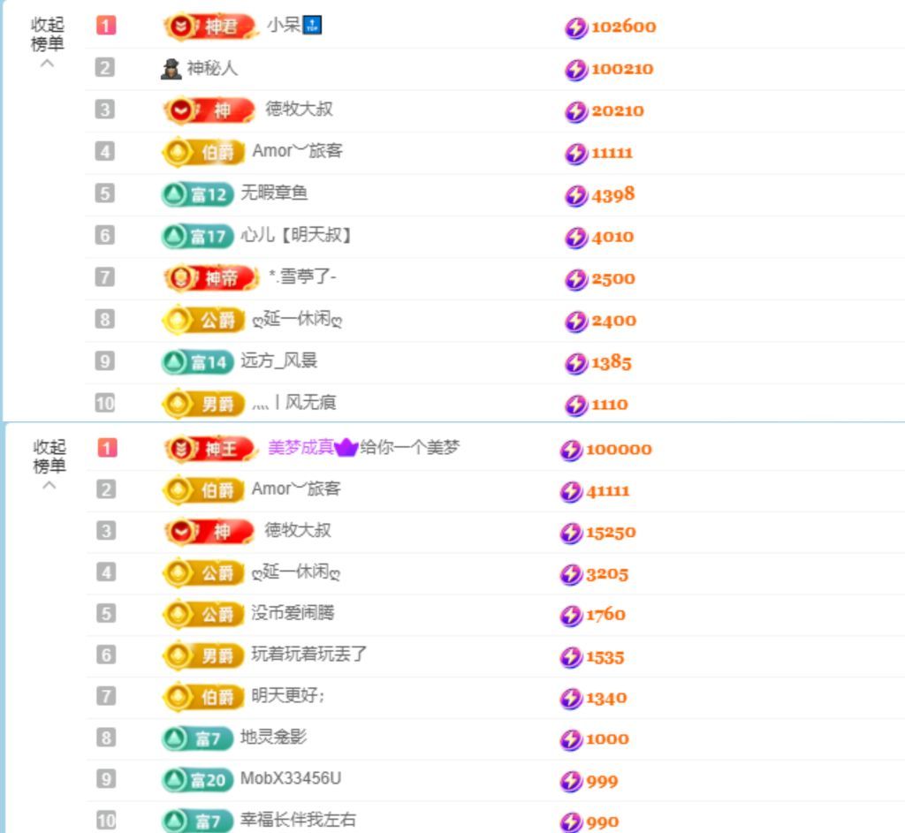This screenshot has width=905, height=833.
Task: Click the 神秘人 mystery avatar icon
Action: tap(171, 68)
